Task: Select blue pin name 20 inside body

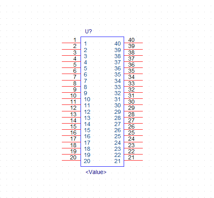Action: [87, 161]
